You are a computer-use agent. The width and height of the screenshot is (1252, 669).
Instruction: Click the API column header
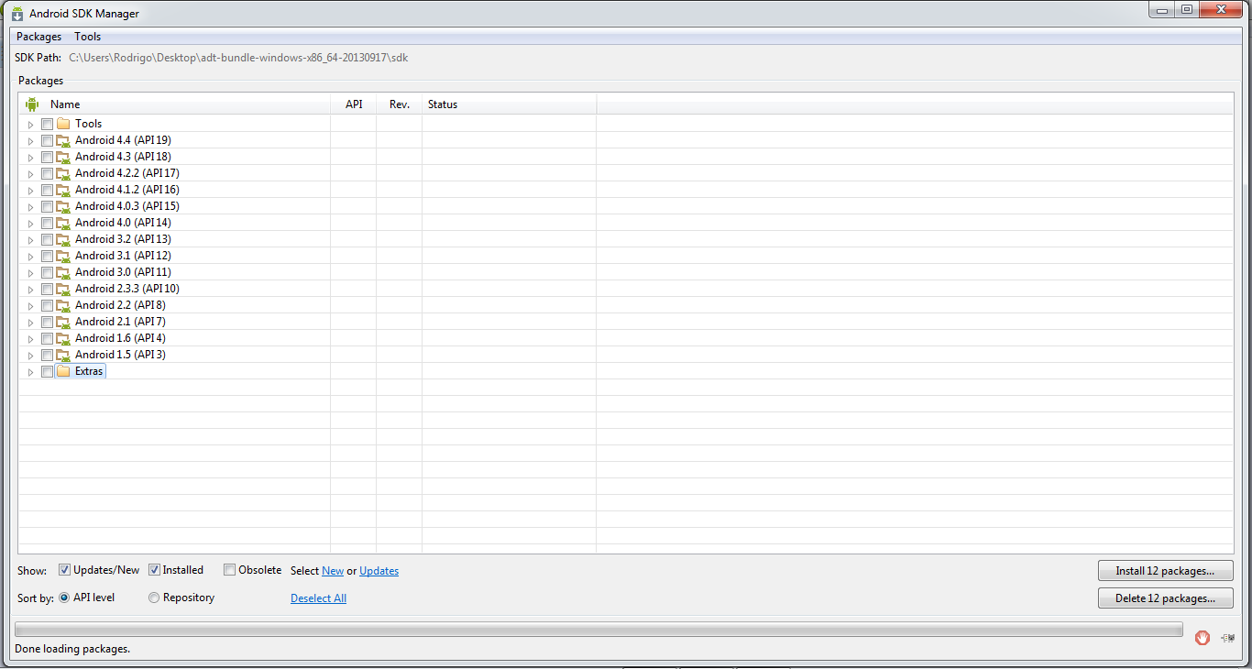pyautogui.click(x=354, y=104)
